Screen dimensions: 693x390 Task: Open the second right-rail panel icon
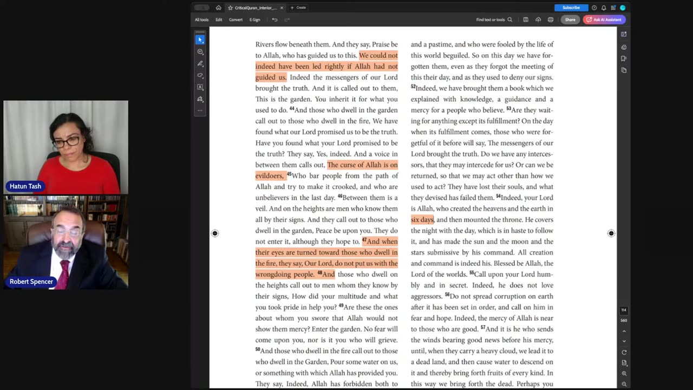click(624, 47)
